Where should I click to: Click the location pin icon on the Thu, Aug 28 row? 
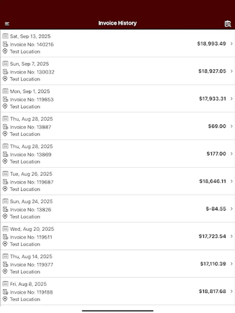pyautogui.click(x=6, y=134)
